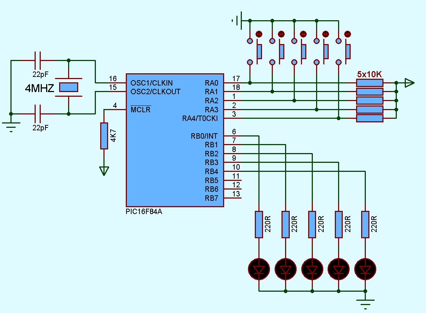Select a 220R current-limiting resistor
The width and height of the screenshot is (426, 313).
click(x=259, y=224)
